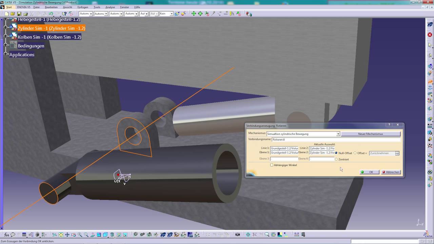The image size is (434, 244).
Task: Click the Snap tool icon beside Manipulation
Action: 200,14
